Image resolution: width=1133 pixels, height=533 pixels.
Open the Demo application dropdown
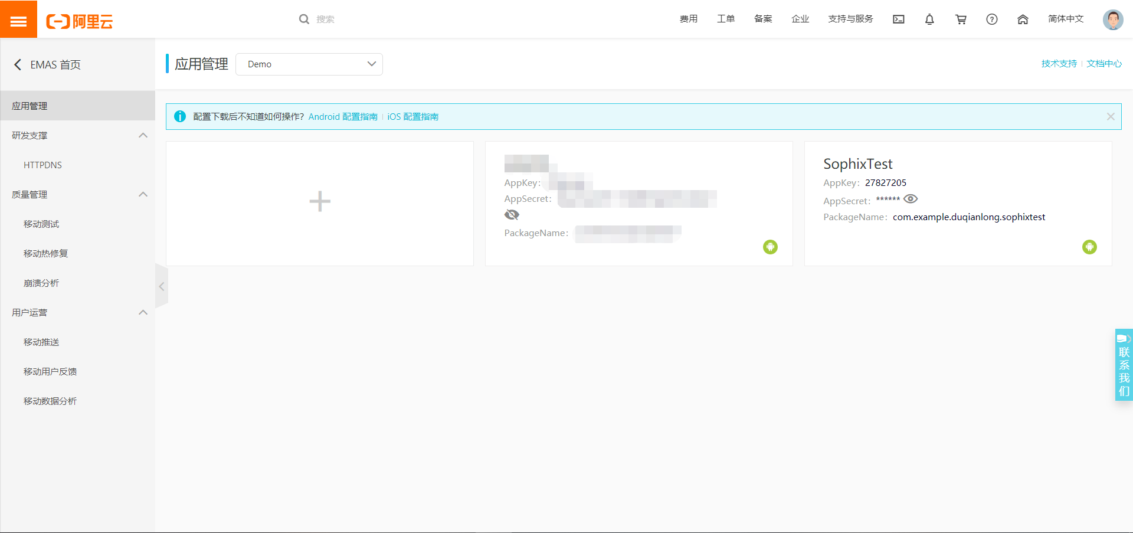[x=309, y=64]
